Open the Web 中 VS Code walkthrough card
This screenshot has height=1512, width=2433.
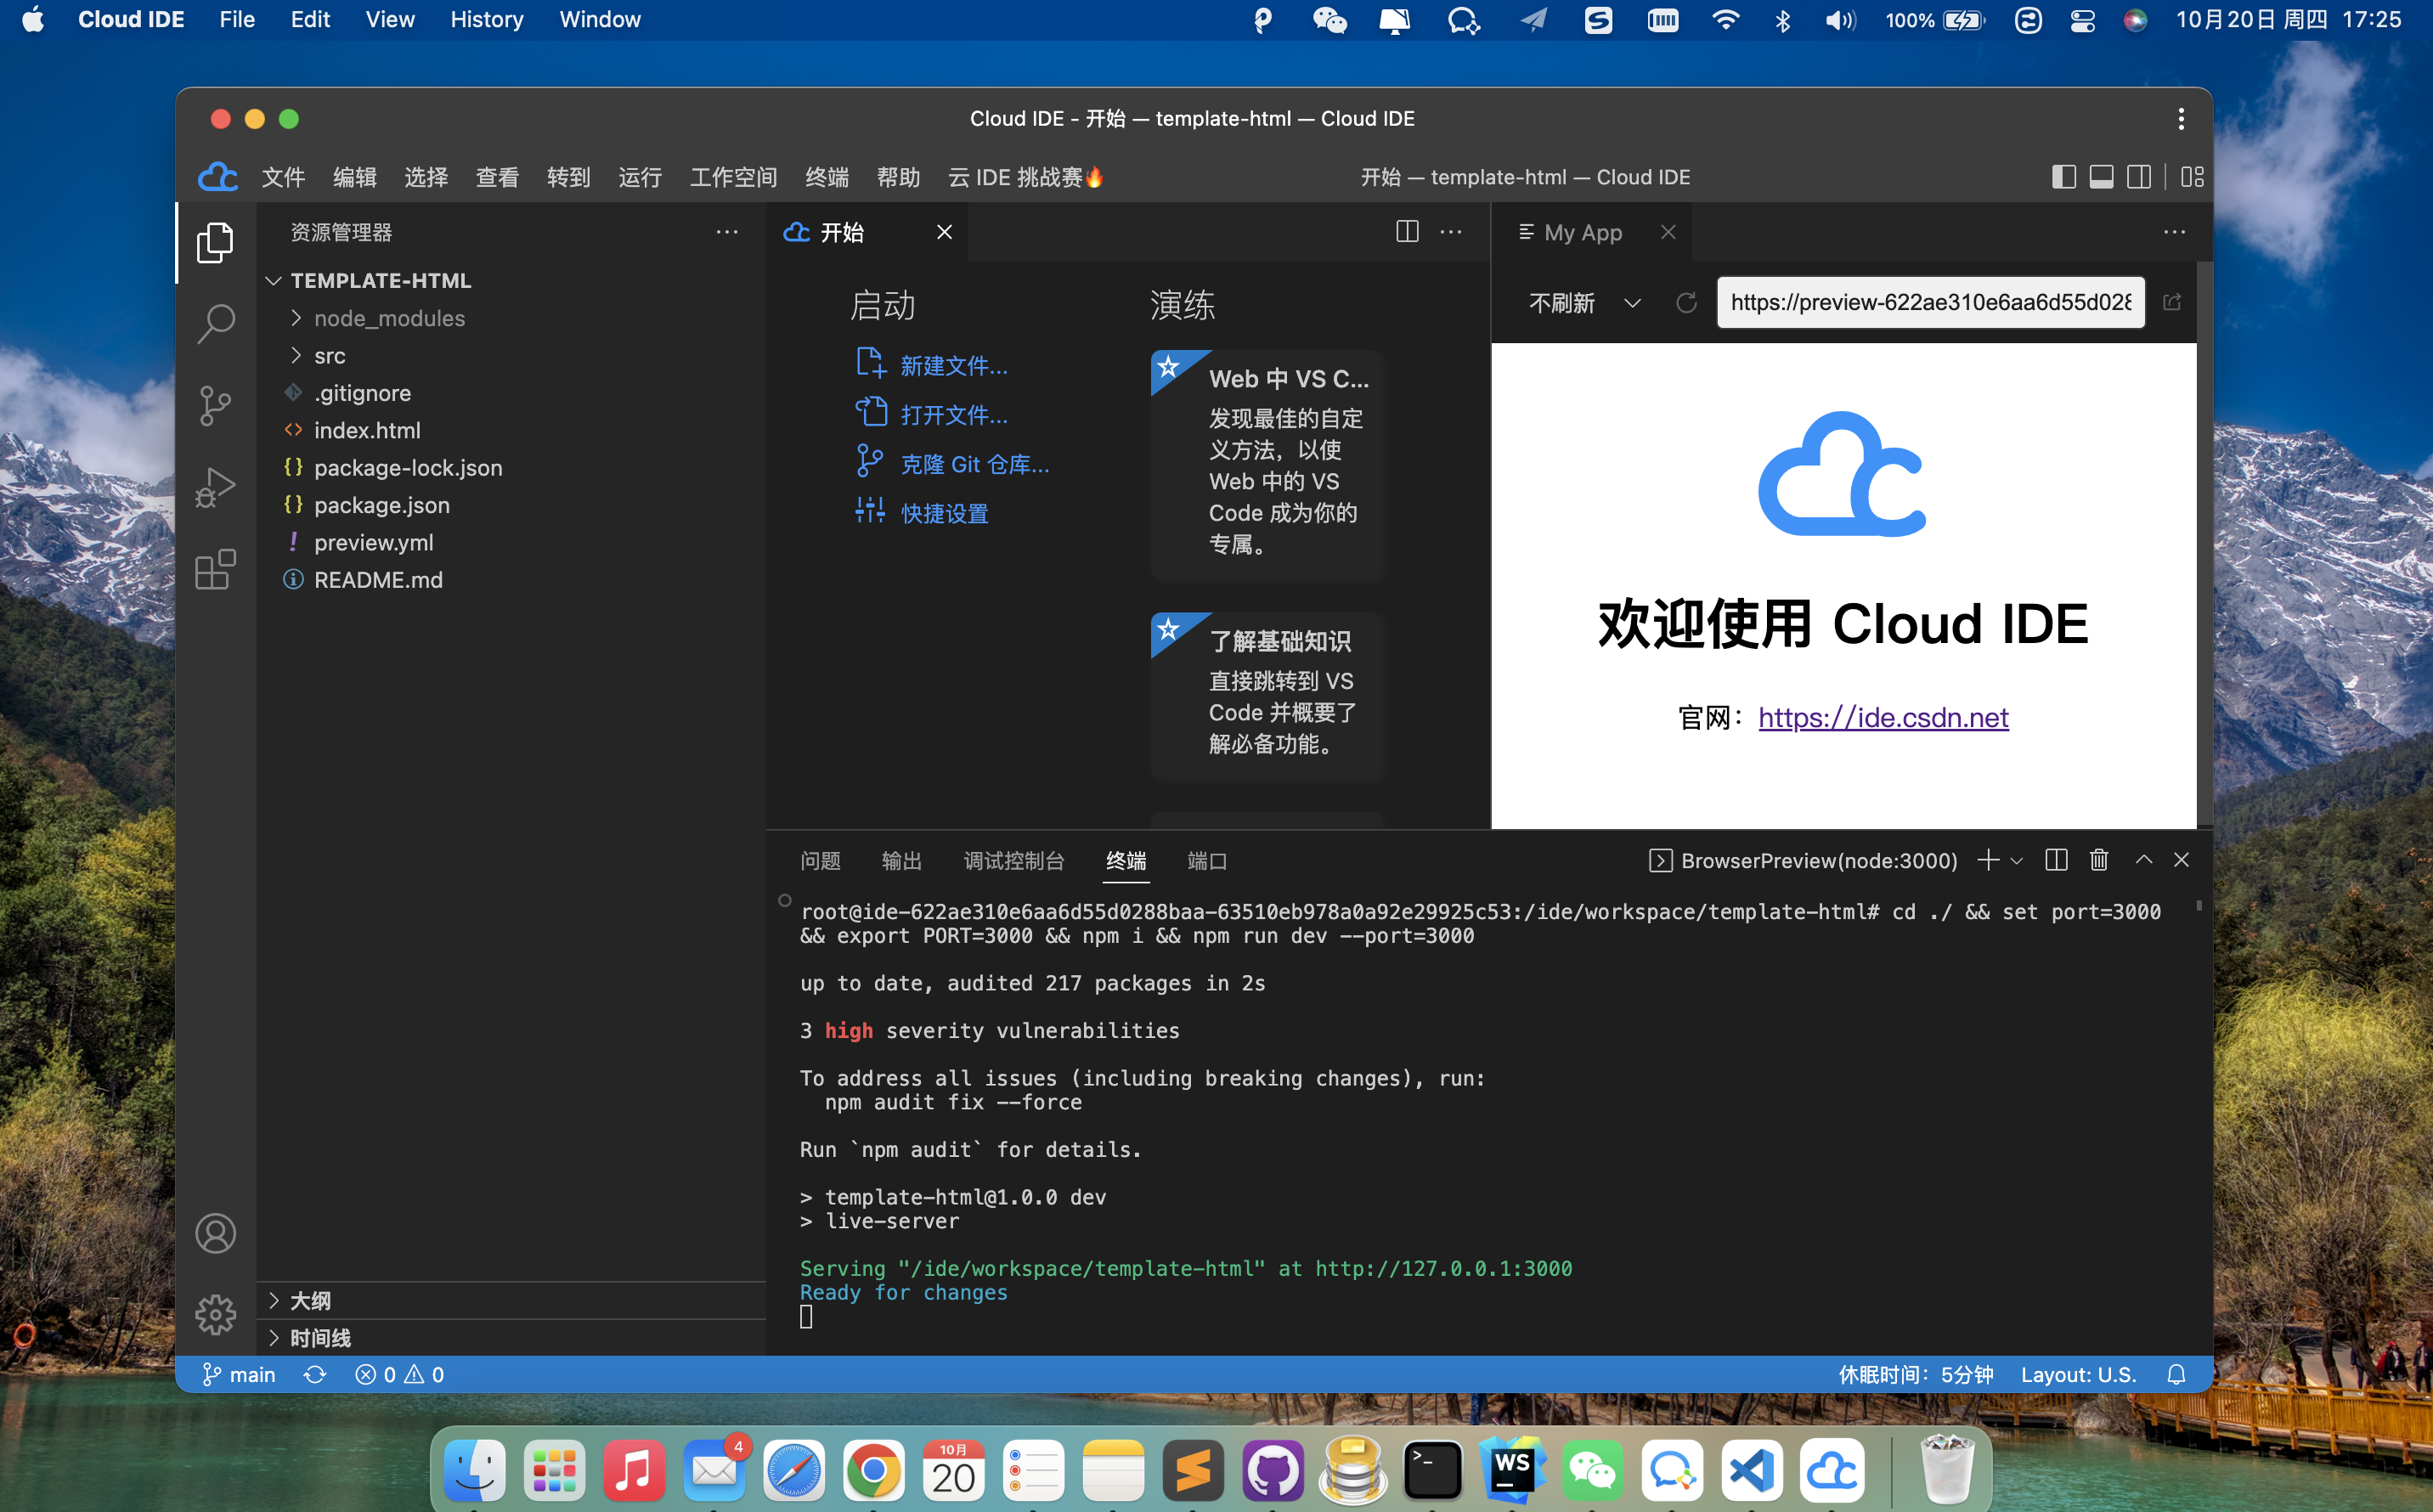pyautogui.click(x=1267, y=465)
